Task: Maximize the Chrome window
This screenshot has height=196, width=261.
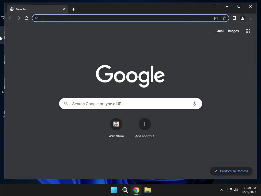Action: [x=239, y=6]
